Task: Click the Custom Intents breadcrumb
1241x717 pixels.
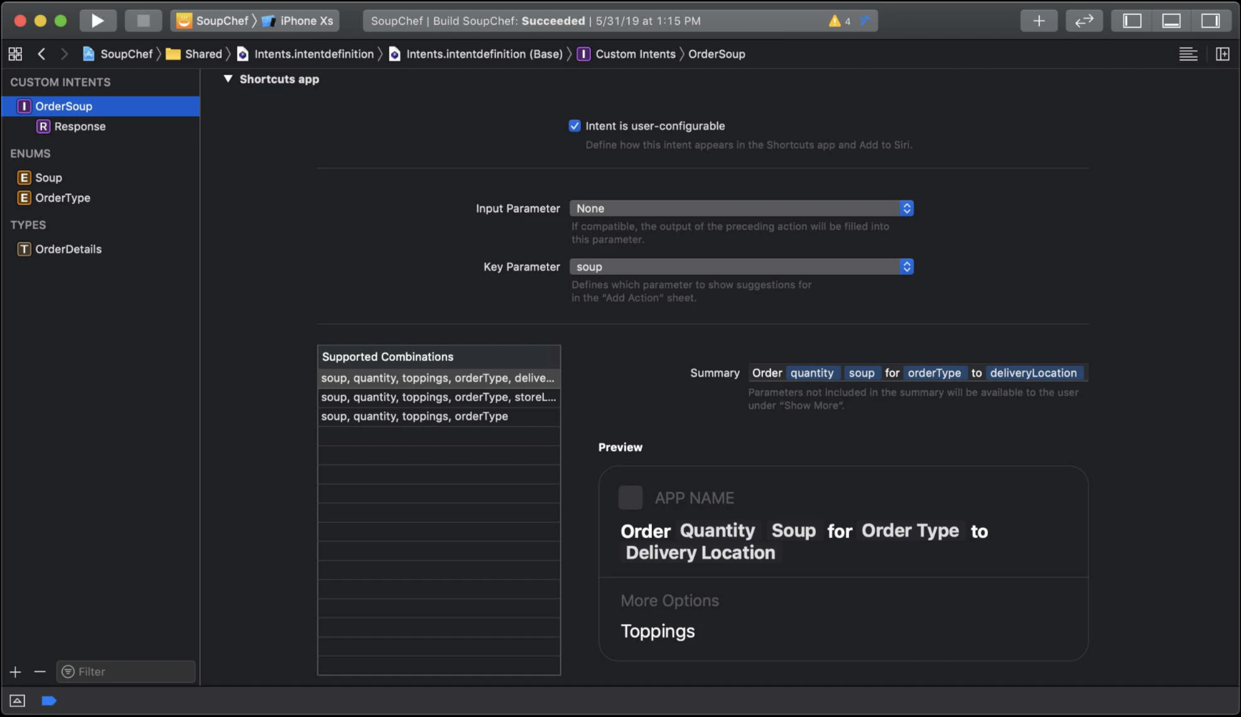Action: coord(627,54)
